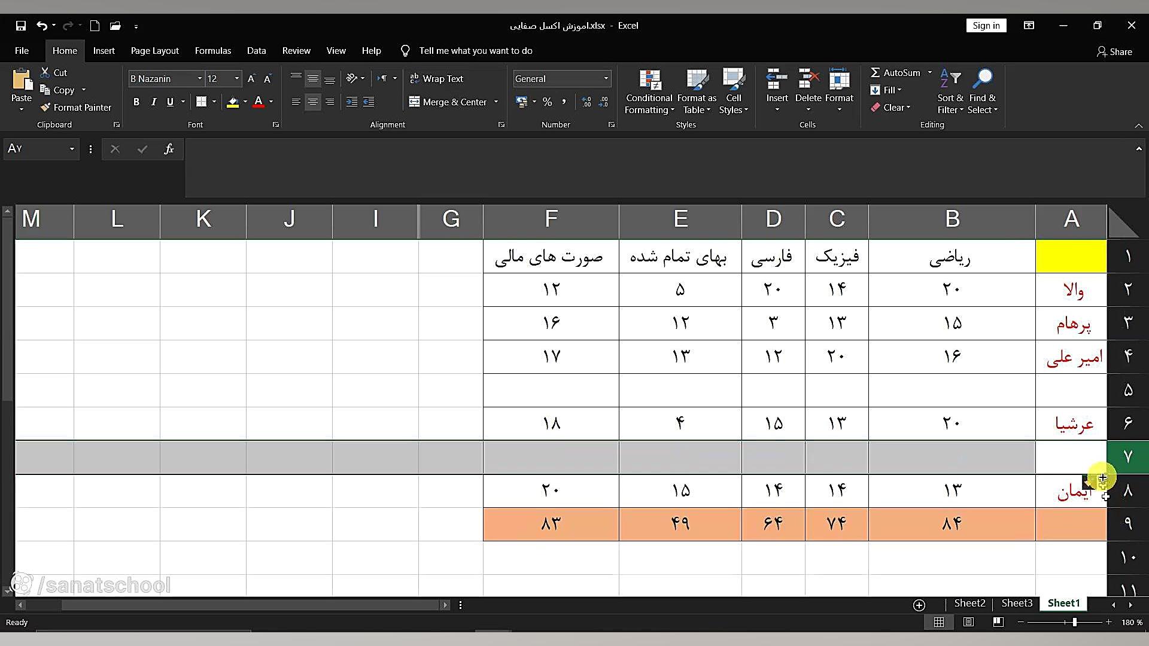Expand the Name Box dropdown arrow
The width and height of the screenshot is (1149, 646).
pos(72,149)
